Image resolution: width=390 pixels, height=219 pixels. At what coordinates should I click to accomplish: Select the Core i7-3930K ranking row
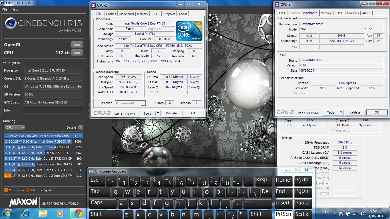(43, 141)
